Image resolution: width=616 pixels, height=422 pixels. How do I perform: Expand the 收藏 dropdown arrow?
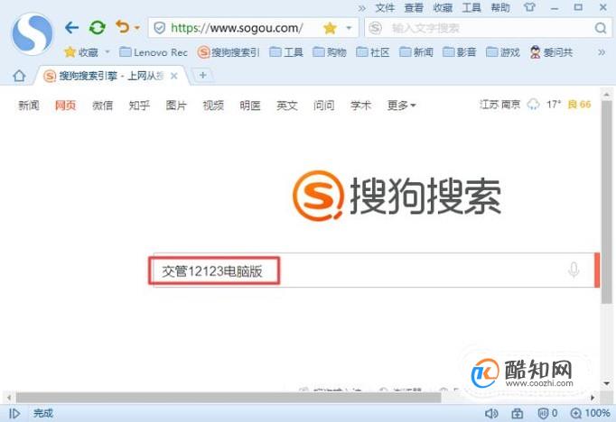tap(107, 52)
